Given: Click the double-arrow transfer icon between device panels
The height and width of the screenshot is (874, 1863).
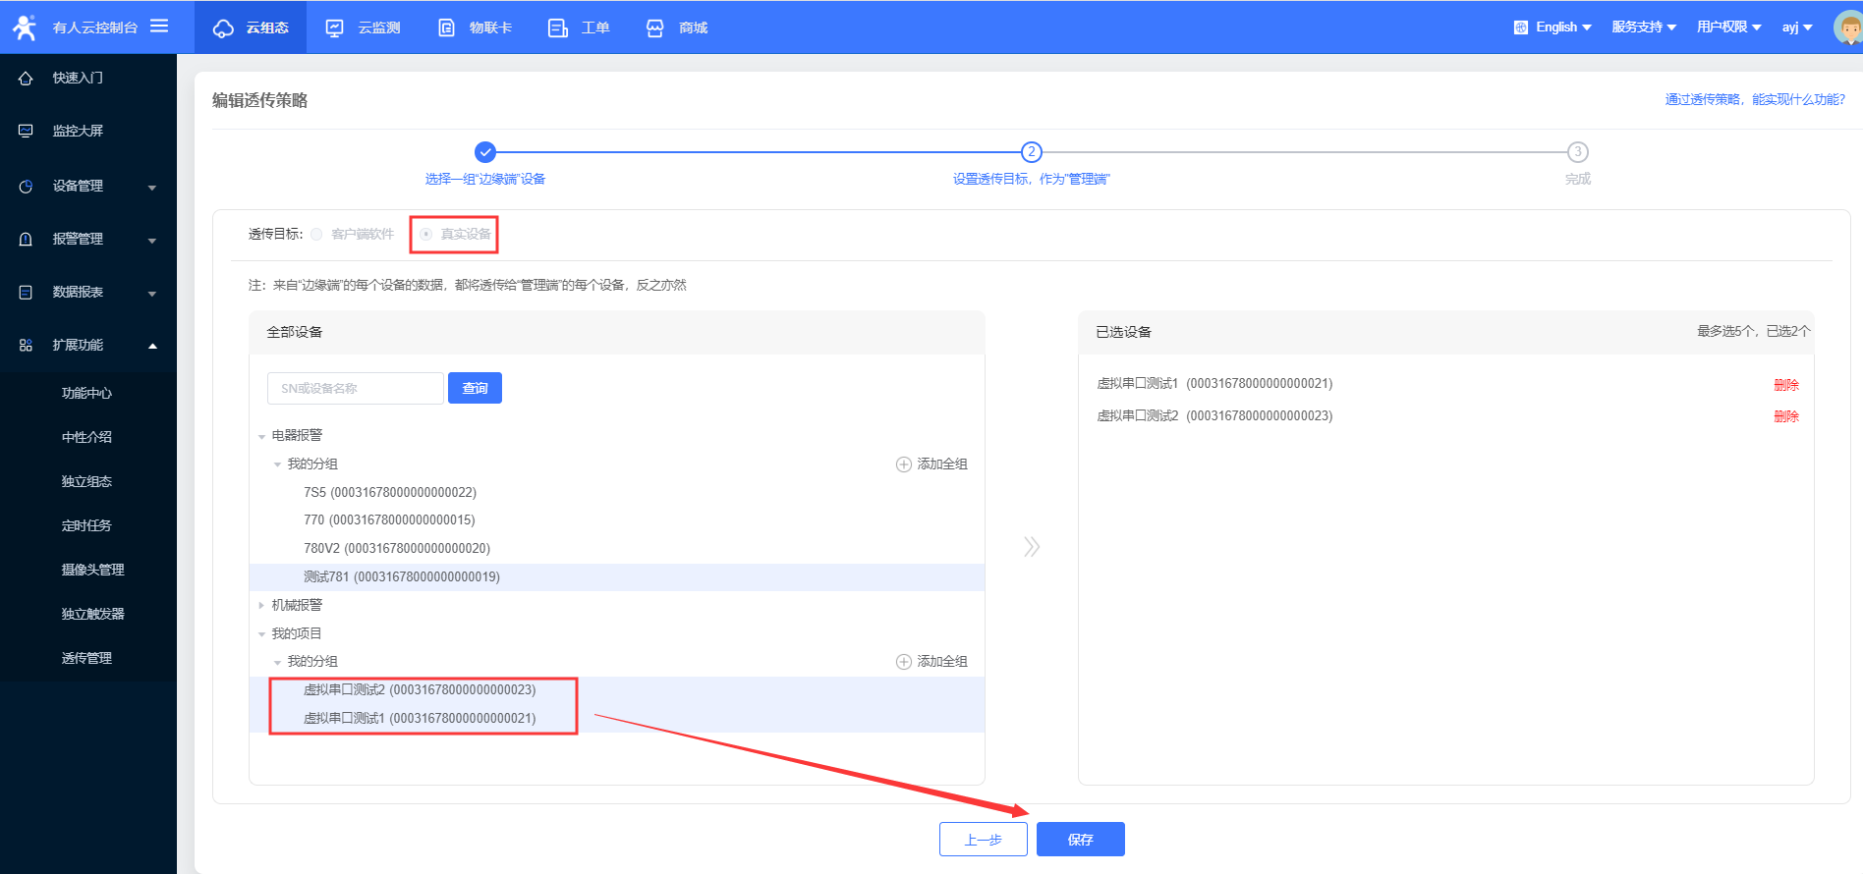Looking at the screenshot, I should click(x=1031, y=547).
